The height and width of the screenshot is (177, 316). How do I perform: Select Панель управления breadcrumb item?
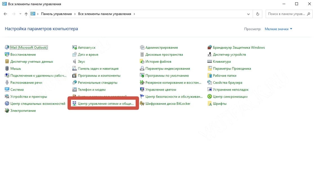pos(56,14)
